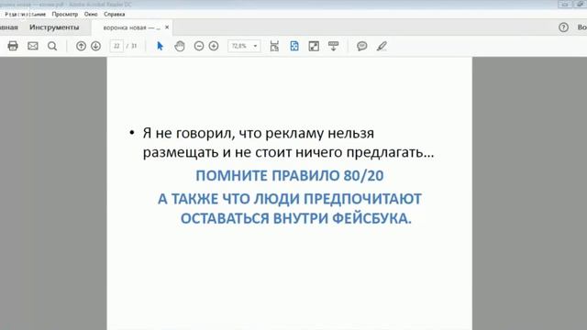Add a comment with speech bubble icon

pyautogui.click(x=361, y=46)
